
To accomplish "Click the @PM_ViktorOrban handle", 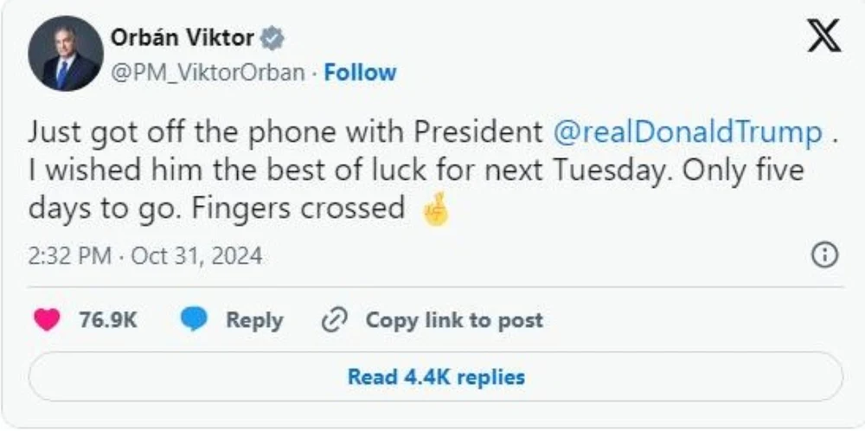I will coord(208,72).
